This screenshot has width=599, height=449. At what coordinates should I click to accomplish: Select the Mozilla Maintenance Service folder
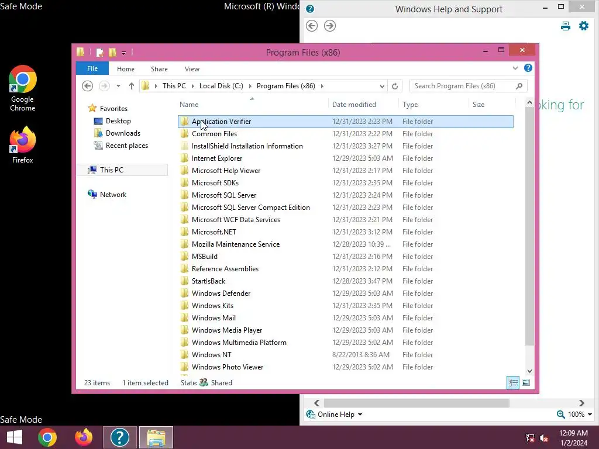pos(345,244)
